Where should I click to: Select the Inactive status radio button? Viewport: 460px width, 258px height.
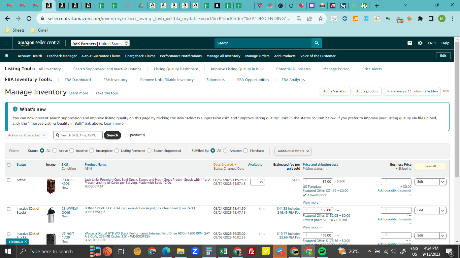pyautogui.click(x=72, y=150)
